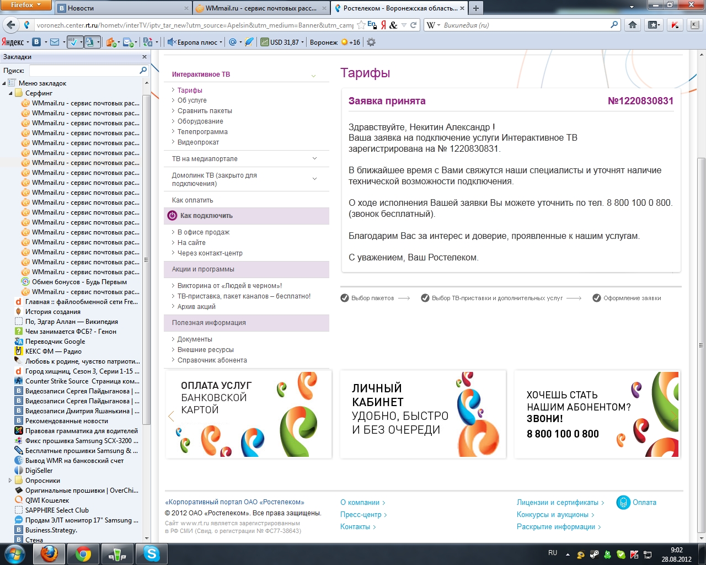Click the RU language indicator in tray
706x565 pixels.
click(x=553, y=553)
